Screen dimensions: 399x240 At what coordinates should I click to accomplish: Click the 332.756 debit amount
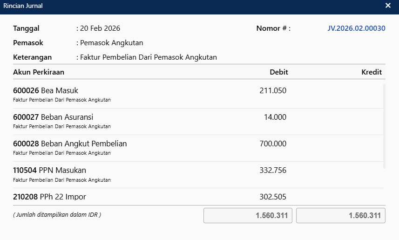[x=273, y=171]
